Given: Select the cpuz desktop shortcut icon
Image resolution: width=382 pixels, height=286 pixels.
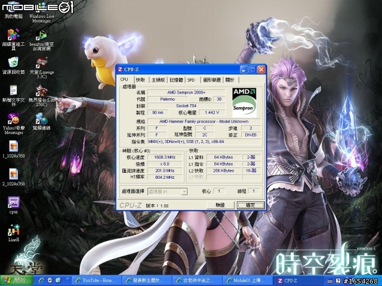Looking at the screenshot, I should 13,205.
